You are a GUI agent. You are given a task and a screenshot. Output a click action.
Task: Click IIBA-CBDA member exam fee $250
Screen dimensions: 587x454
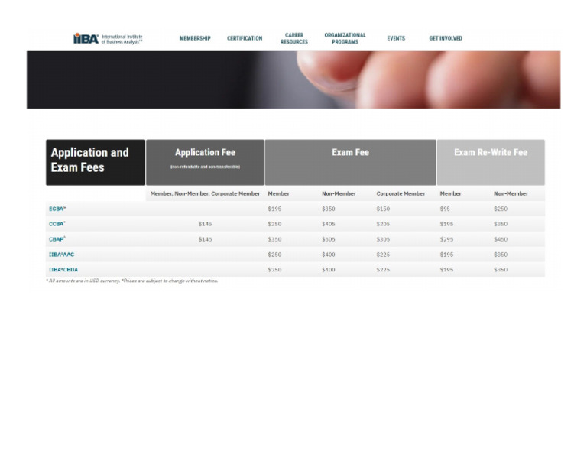tap(274, 270)
